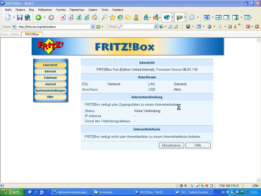261x196 pixels.
Task: Click the blue letter A text size icon
Action: click(146, 17)
